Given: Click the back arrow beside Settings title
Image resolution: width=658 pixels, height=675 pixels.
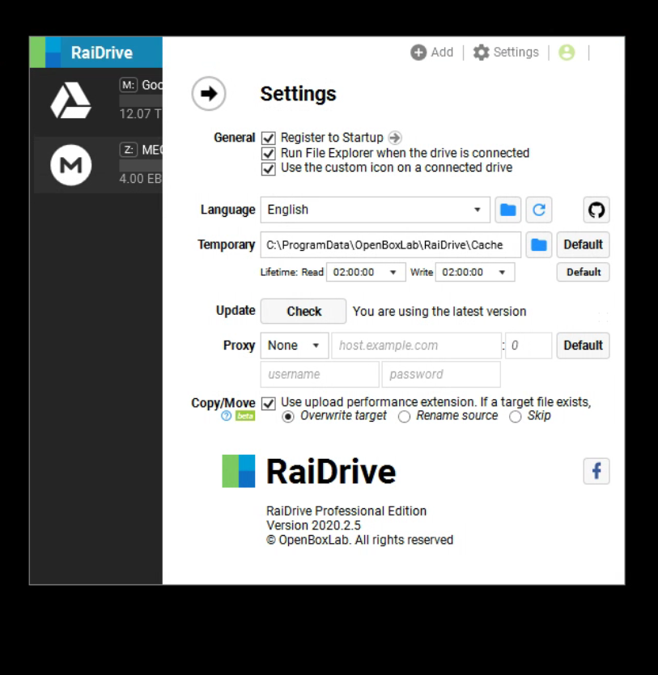Looking at the screenshot, I should pos(208,94).
